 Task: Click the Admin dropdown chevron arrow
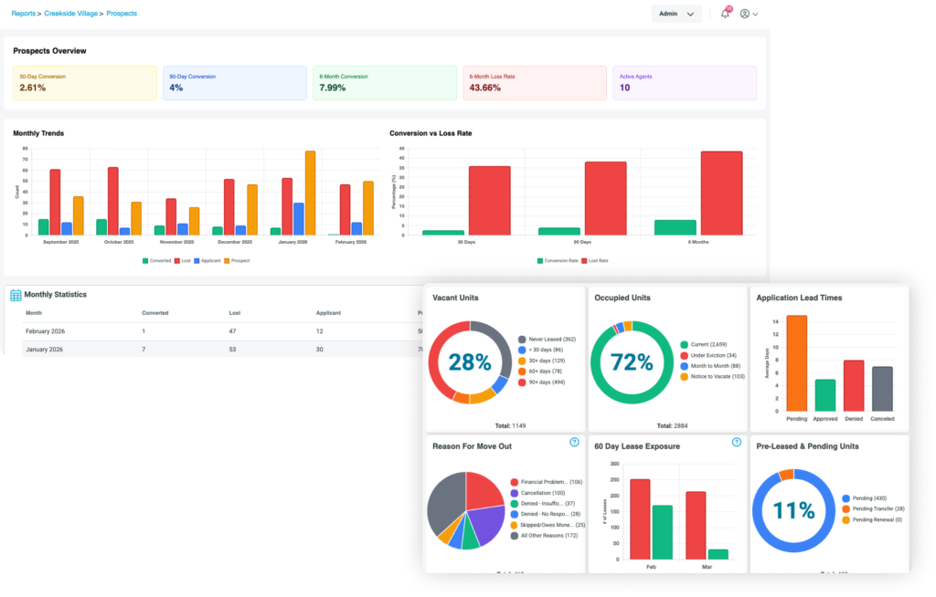tap(690, 15)
